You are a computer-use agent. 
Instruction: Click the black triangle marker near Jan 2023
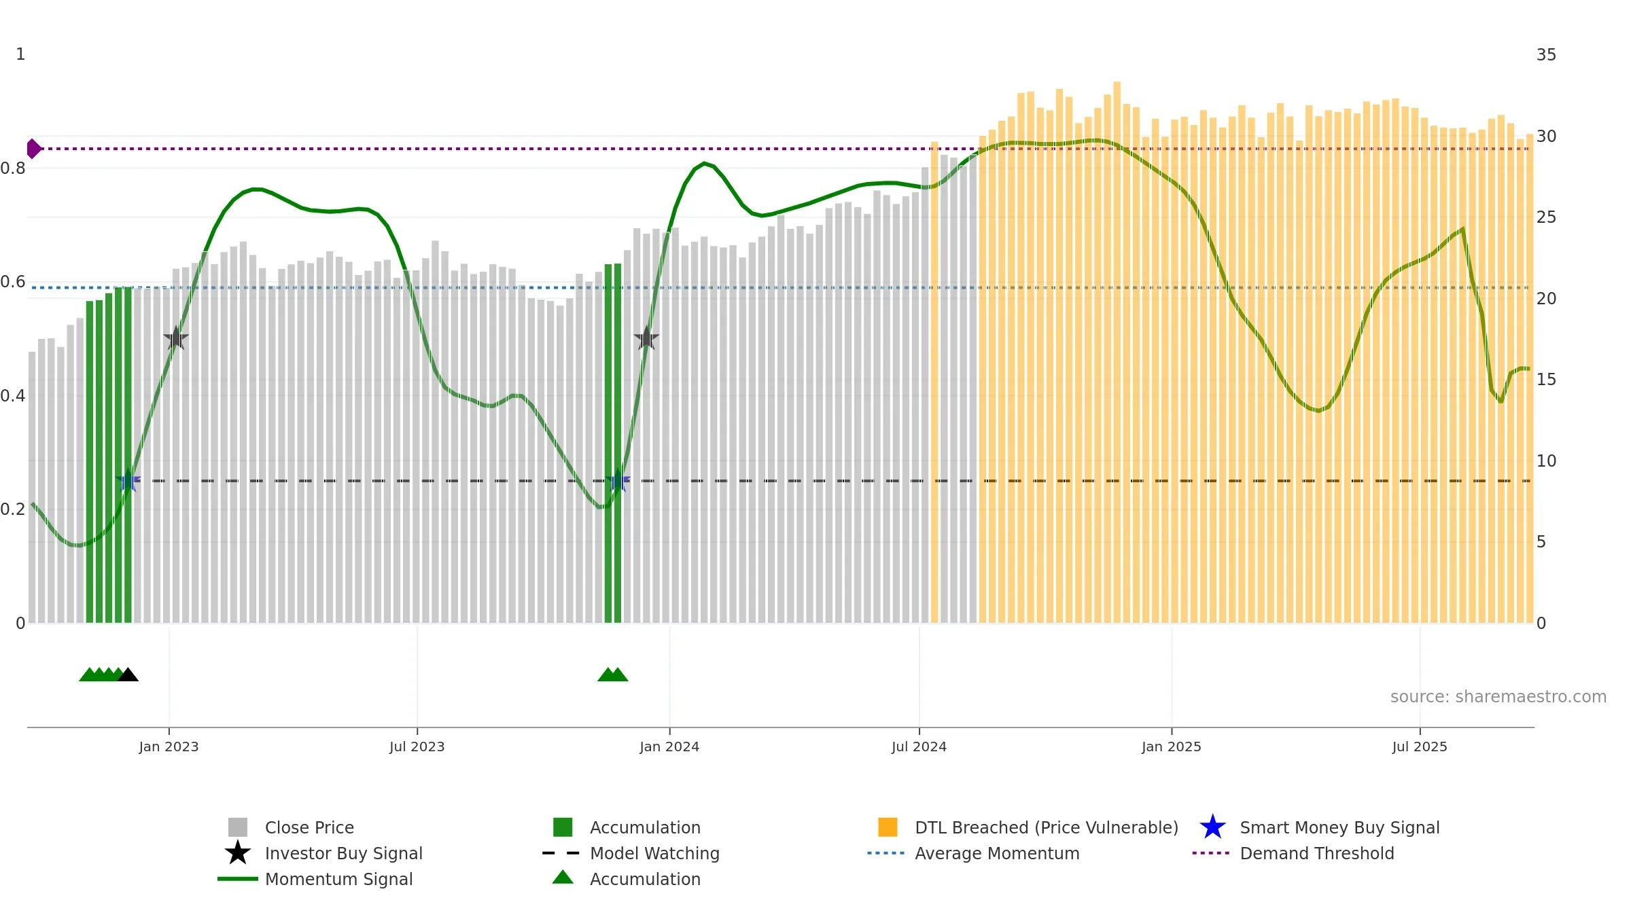(x=128, y=675)
